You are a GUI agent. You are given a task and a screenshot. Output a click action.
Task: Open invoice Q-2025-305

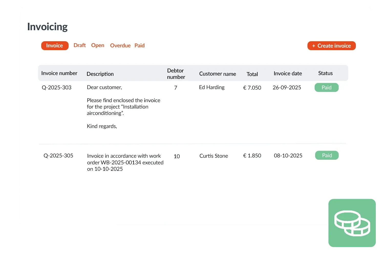58,156
